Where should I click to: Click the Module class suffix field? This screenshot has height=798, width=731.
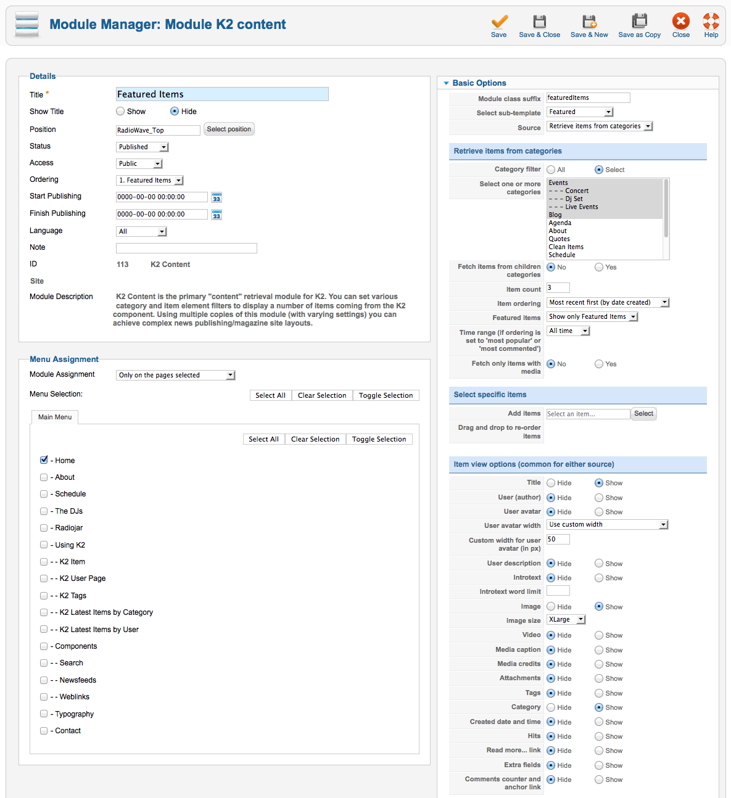(589, 98)
